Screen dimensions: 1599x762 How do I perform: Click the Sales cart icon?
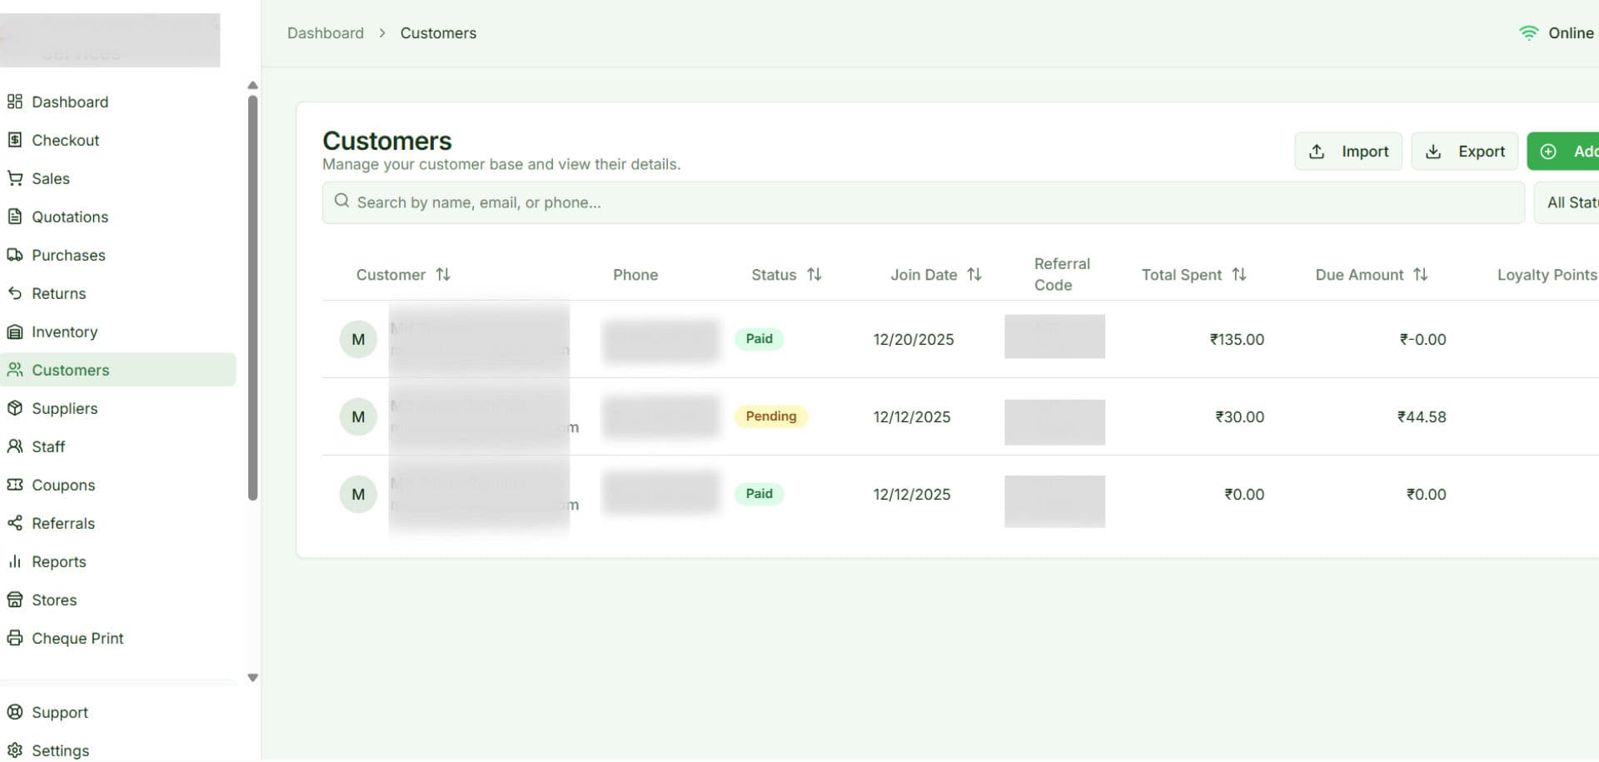point(15,178)
